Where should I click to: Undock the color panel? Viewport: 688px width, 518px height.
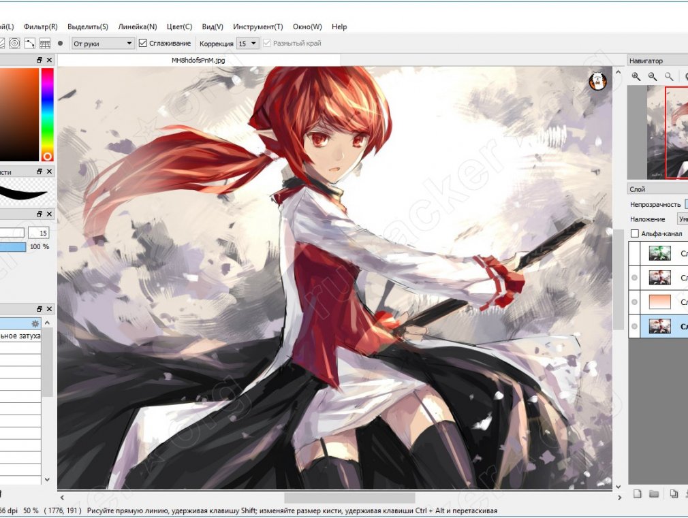pos(40,60)
